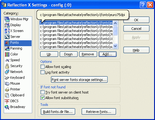
Task: Select font path ending in fonts\10
Action: click(x=76, y=39)
